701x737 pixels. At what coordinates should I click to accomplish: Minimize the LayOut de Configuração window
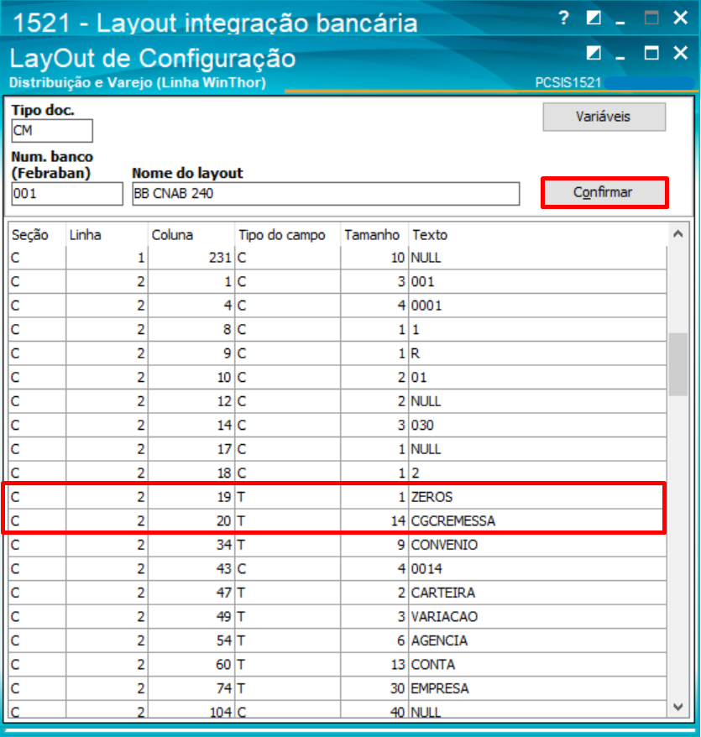(620, 57)
